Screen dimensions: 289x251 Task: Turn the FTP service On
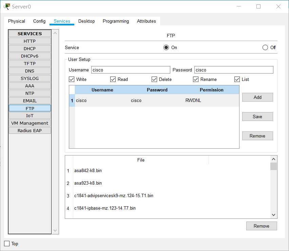[x=166, y=47]
